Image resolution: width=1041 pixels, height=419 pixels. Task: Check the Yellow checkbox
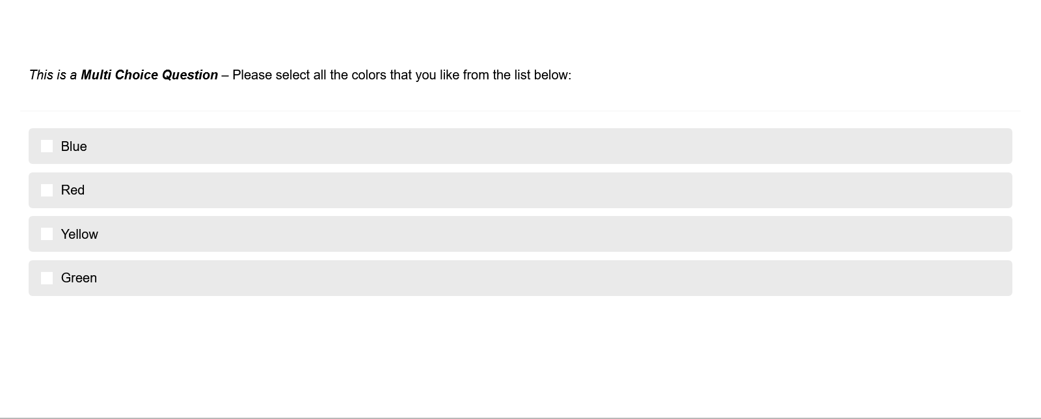coord(46,234)
